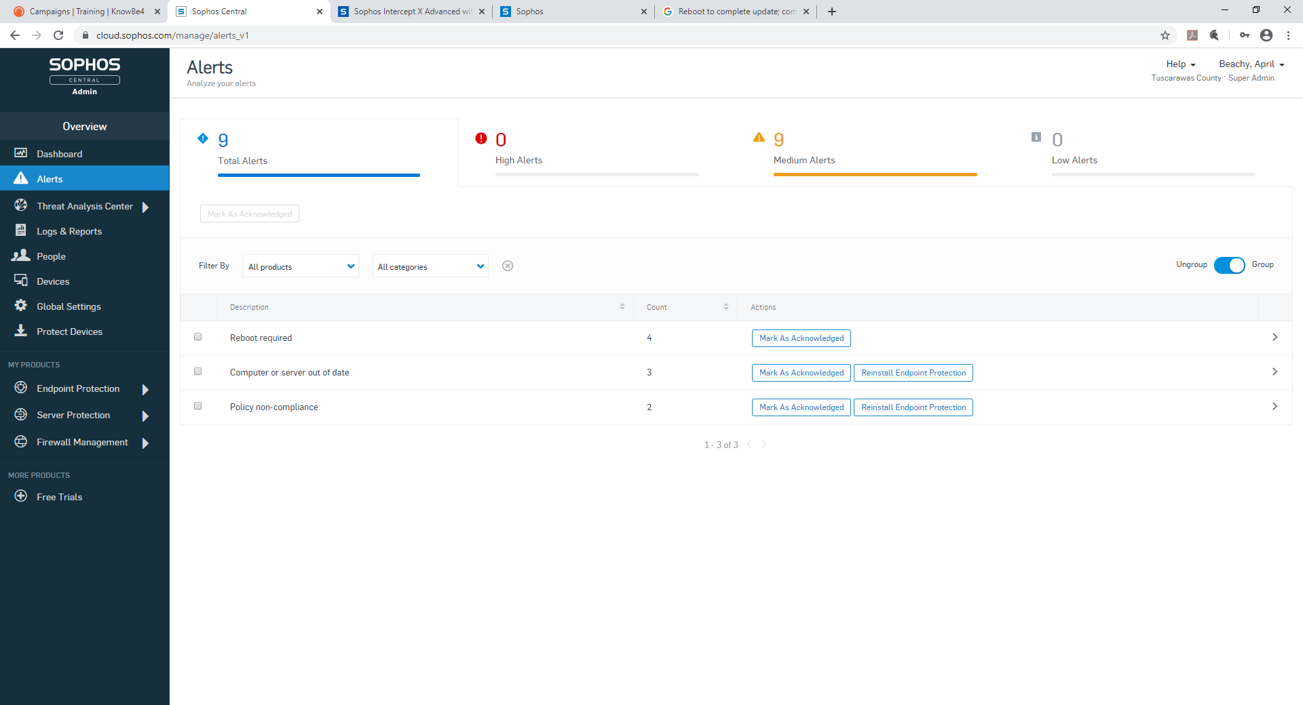This screenshot has width=1303, height=705.
Task: Select the Alerts triangle icon in sidebar
Action: click(21, 178)
